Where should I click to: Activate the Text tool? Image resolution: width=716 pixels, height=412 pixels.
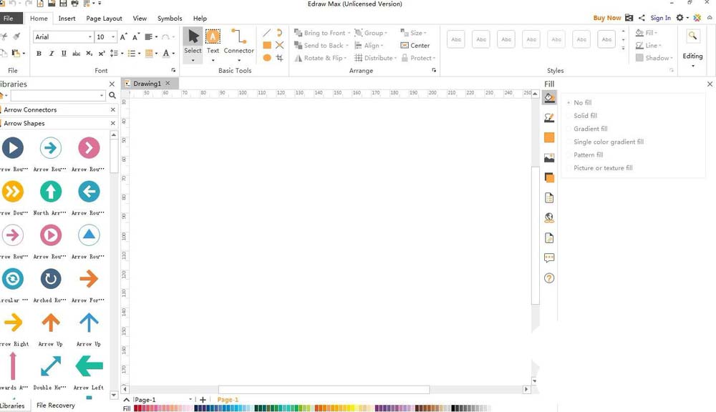coord(213,41)
